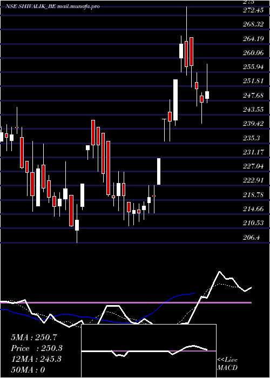Select the 231.17 price label
Viewport: 270px width, 378px height.
[x=253, y=152]
